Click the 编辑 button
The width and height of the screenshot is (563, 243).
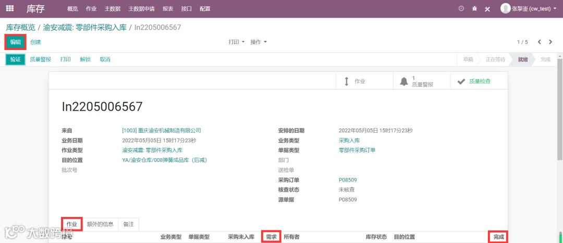point(16,42)
